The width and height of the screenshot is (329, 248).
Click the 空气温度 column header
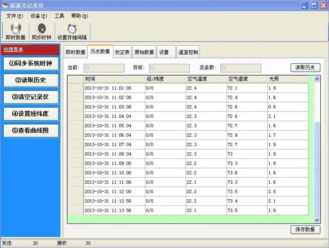206,79
